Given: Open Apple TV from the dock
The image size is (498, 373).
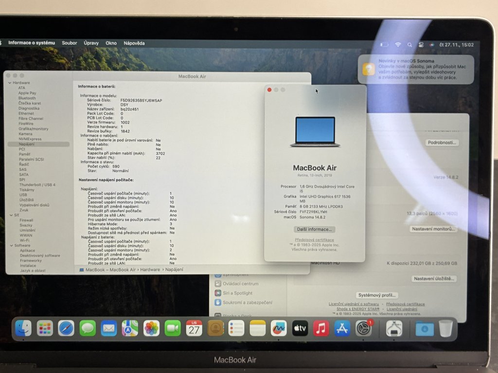Looking at the screenshot, I should point(300,328).
